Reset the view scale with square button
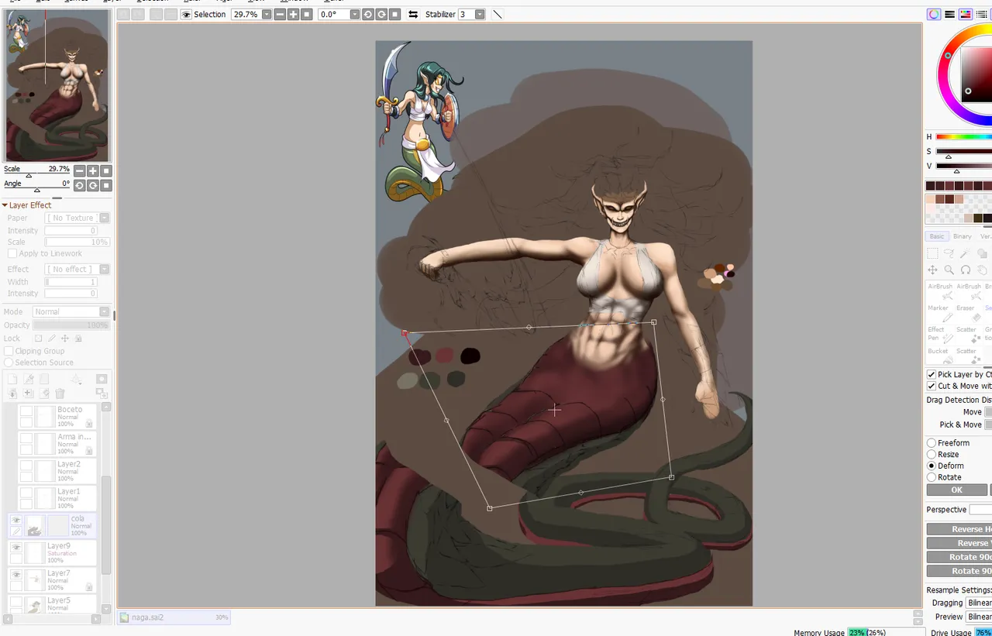The height and width of the screenshot is (636, 992). click(x=106, y=171)
